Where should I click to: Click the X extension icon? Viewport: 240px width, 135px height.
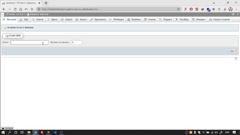coord(186,9)
